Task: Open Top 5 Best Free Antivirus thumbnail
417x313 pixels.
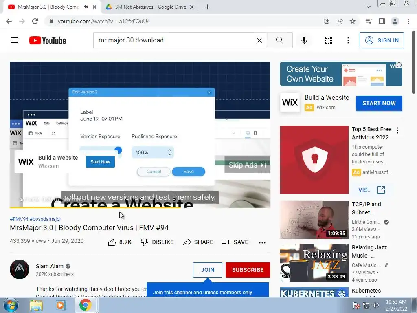Action: tap(314, 160)
